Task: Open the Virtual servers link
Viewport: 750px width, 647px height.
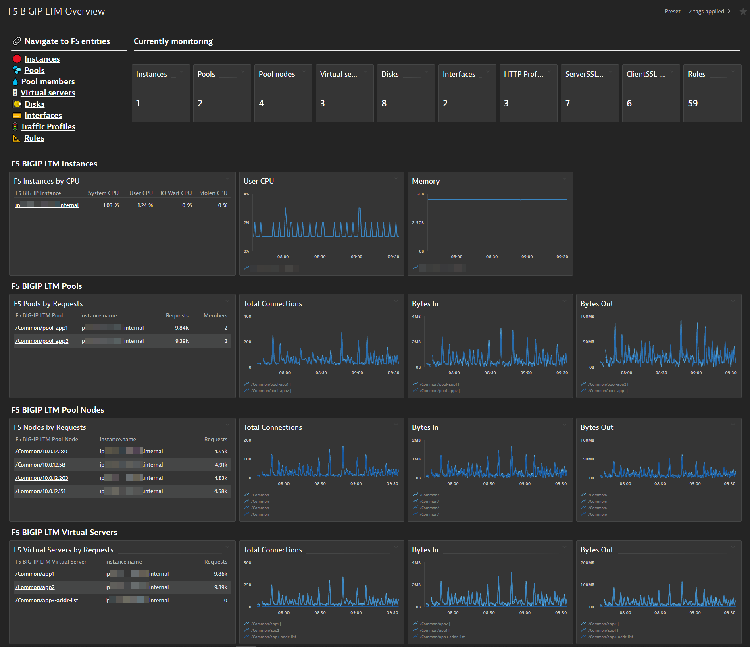Action: click(48, 93)
